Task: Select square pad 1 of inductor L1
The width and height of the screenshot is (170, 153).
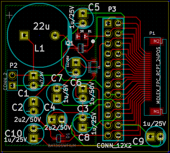Action: (x=24, y=35)
